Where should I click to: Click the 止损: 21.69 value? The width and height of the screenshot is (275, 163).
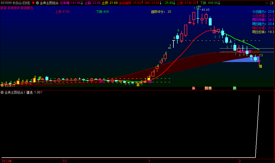tap(110, 3)
